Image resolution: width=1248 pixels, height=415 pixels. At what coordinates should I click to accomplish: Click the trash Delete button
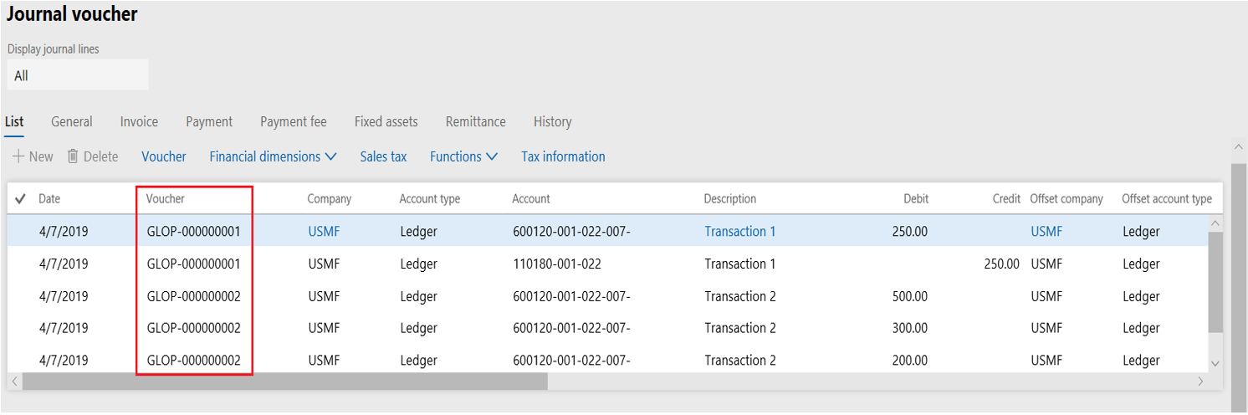click(93, 156)
